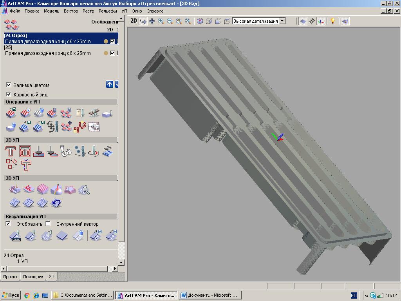Open the 2D profiling toolpath tool
Image resolution: width=401 pixels, height=301 pixels.
[11, 151]
